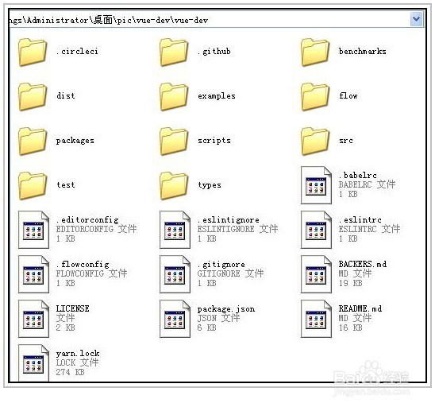Viewport: 435px width, 407px height.
Task: Click the "2 KB" size under LICENSE
Action: (65, 328)
